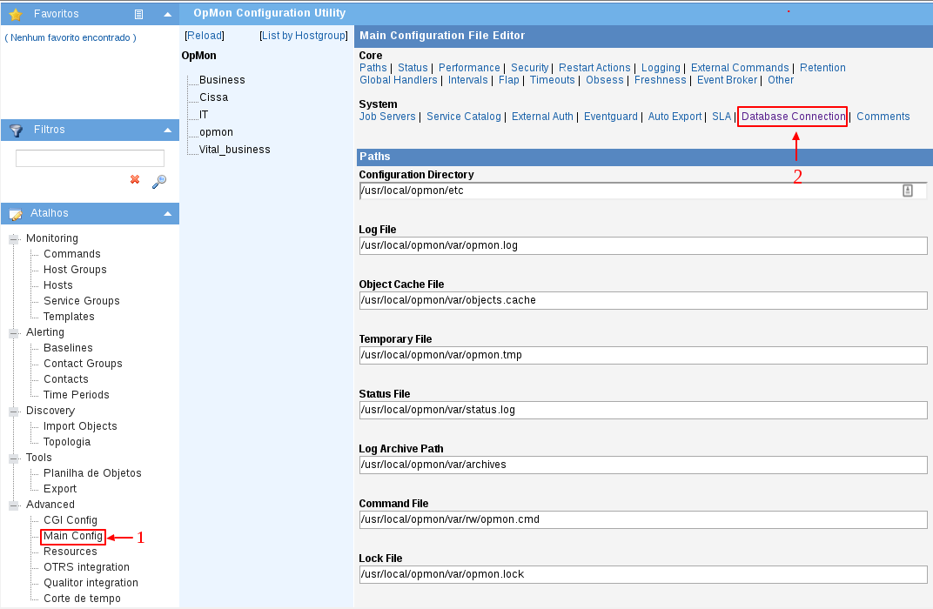Open Database Connection settings

pyautogui.click(x=793, y=117)
